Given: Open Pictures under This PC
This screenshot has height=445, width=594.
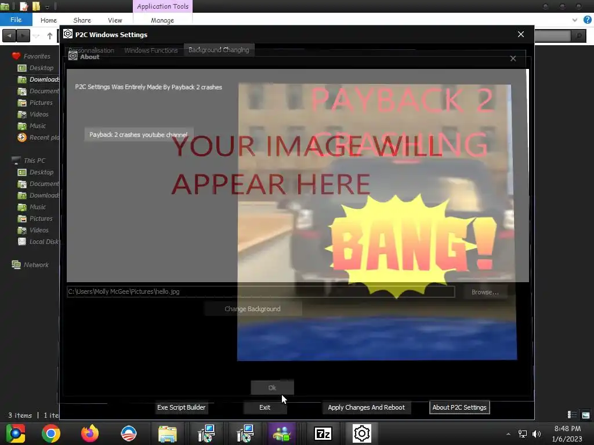Looking at the screenshot, I should tap(37, 218).
